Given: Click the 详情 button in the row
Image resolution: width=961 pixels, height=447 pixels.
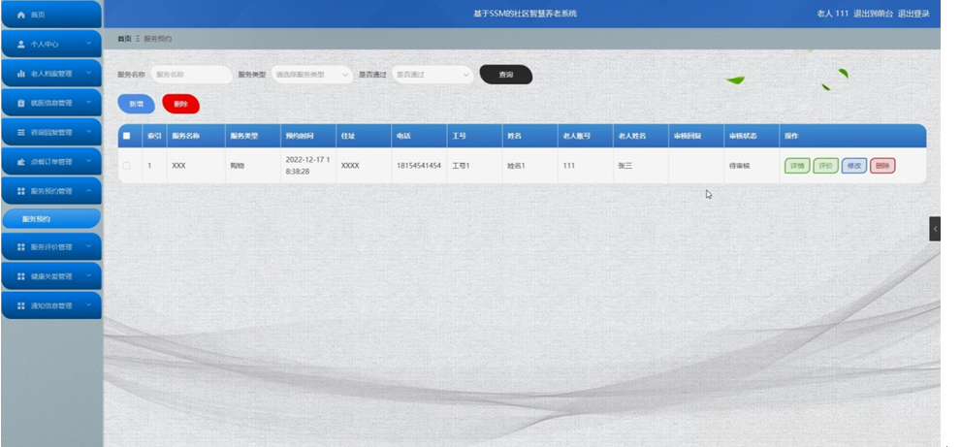Looking at the screenshot, I should [797, 166].
